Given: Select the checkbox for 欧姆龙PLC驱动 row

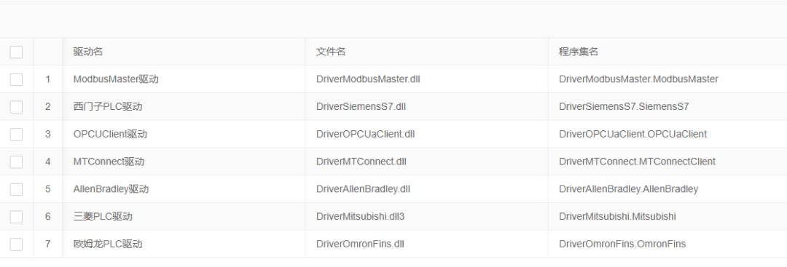Looking at the screenshot, I should pos(16,244).
